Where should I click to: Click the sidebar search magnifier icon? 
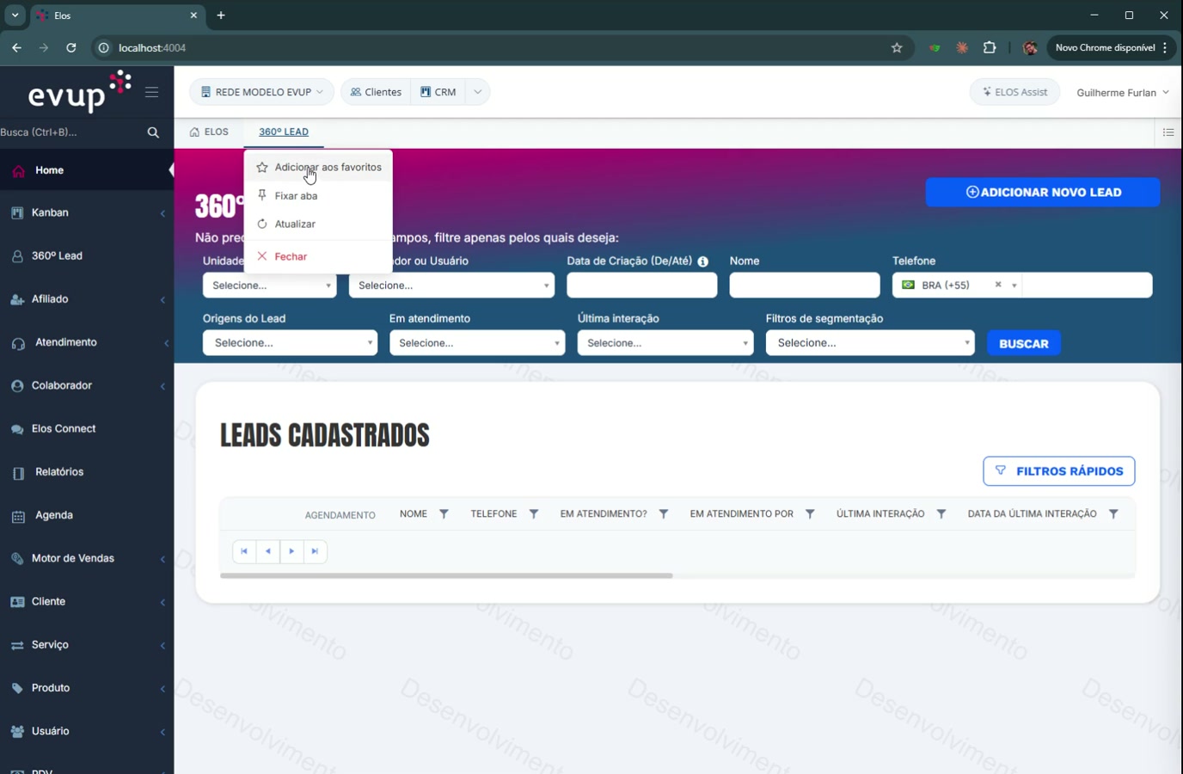click(x=153, y=132)
